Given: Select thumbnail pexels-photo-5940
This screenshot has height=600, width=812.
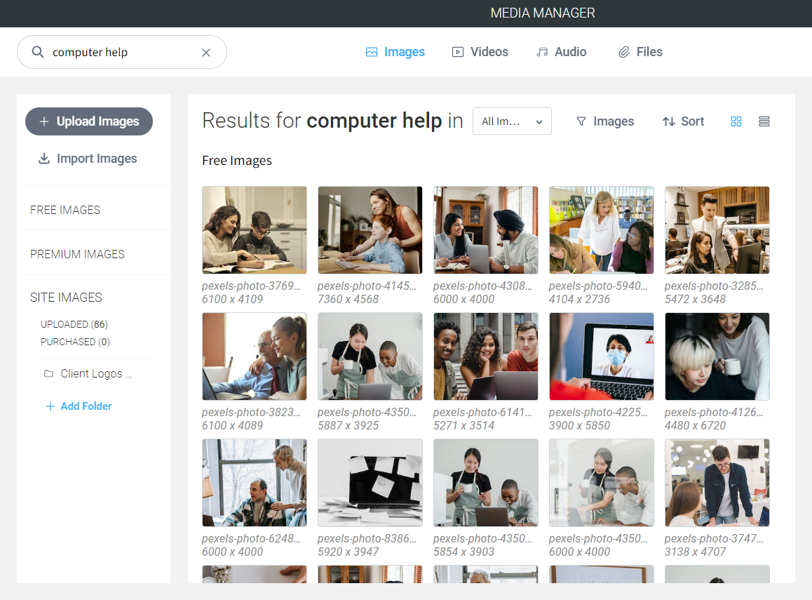Looking at the screenshot, I should [x=601, y=230].
